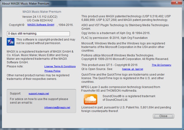184x130 pixels.
Task: Select the Version 24.1.5.112 text
Action: pos(42,17)
